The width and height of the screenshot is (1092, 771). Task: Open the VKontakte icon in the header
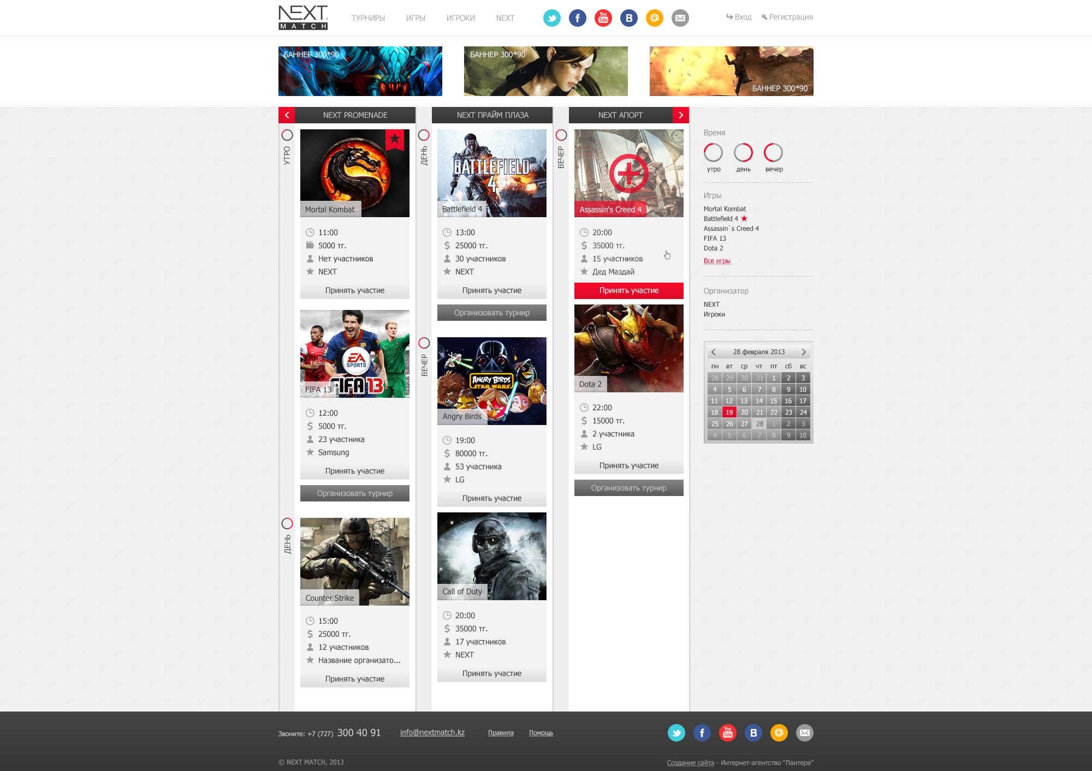click(628, 18)
